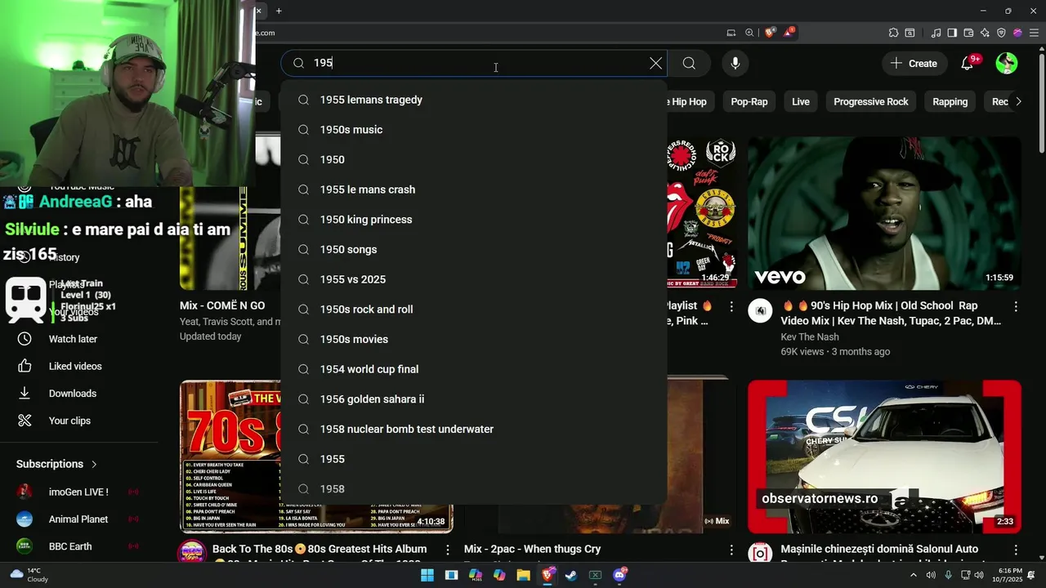1046x588 pixels.
Task: Open the Leo AI sparkle icon
Action: pyautogui.click(x=985, y=33)
